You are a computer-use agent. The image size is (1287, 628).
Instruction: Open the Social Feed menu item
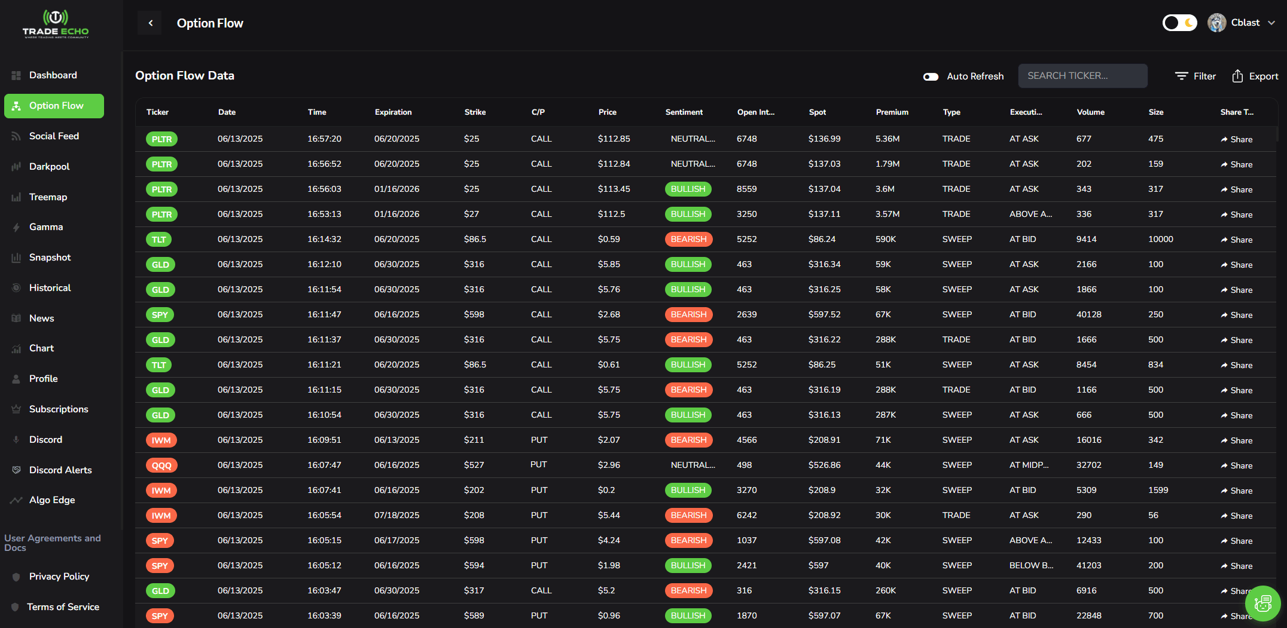pos(54,136)
